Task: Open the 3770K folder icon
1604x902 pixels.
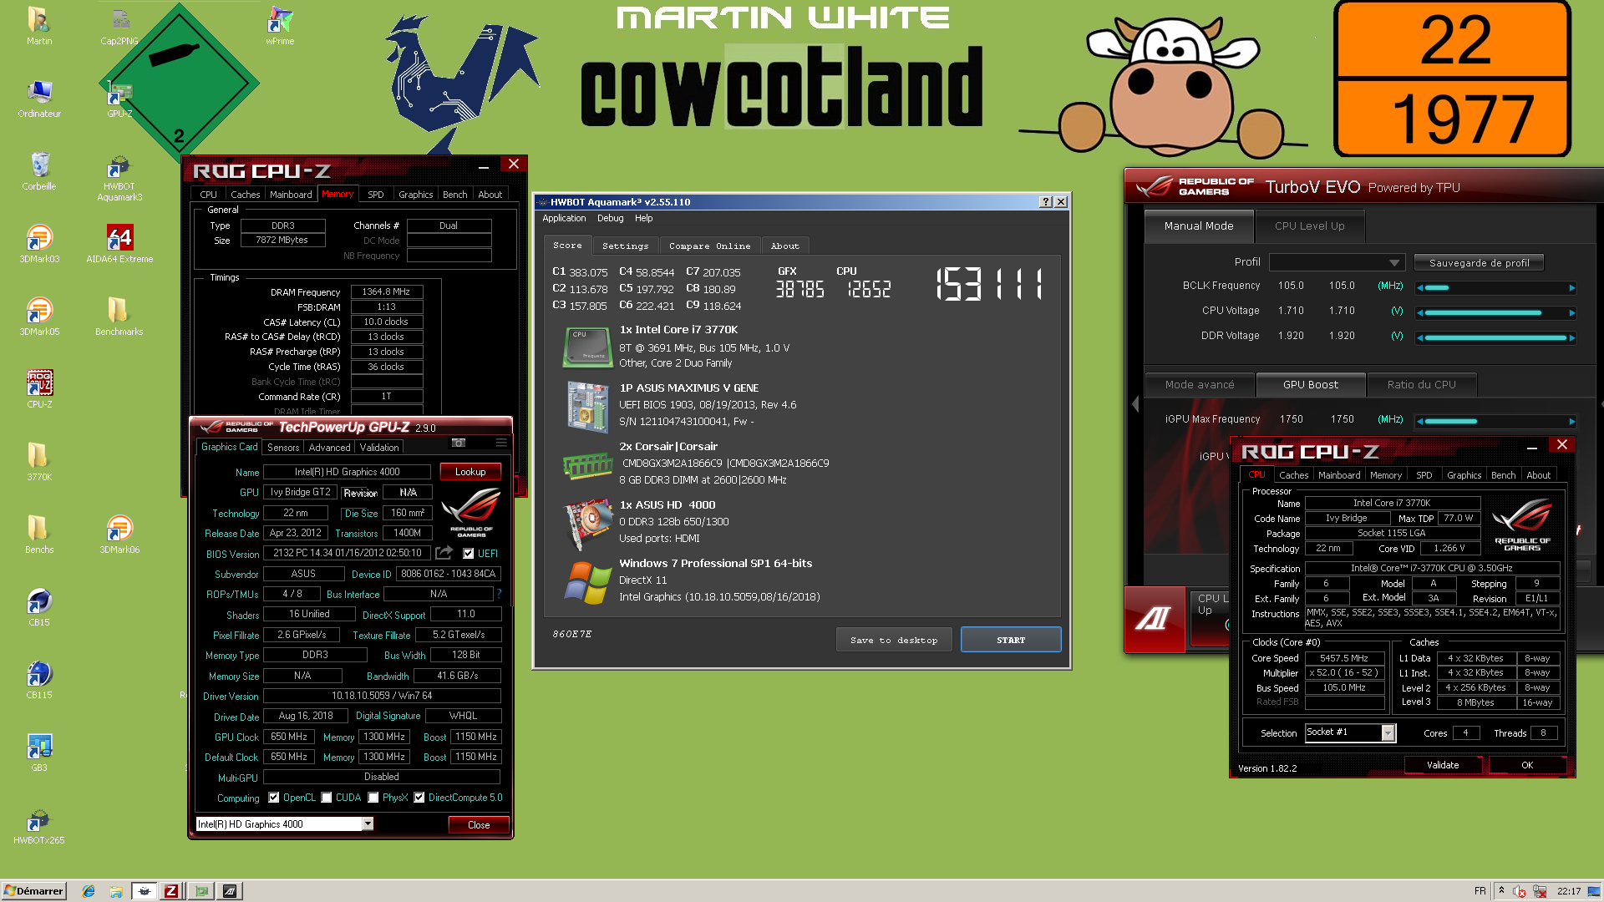Action: (39, 462)
